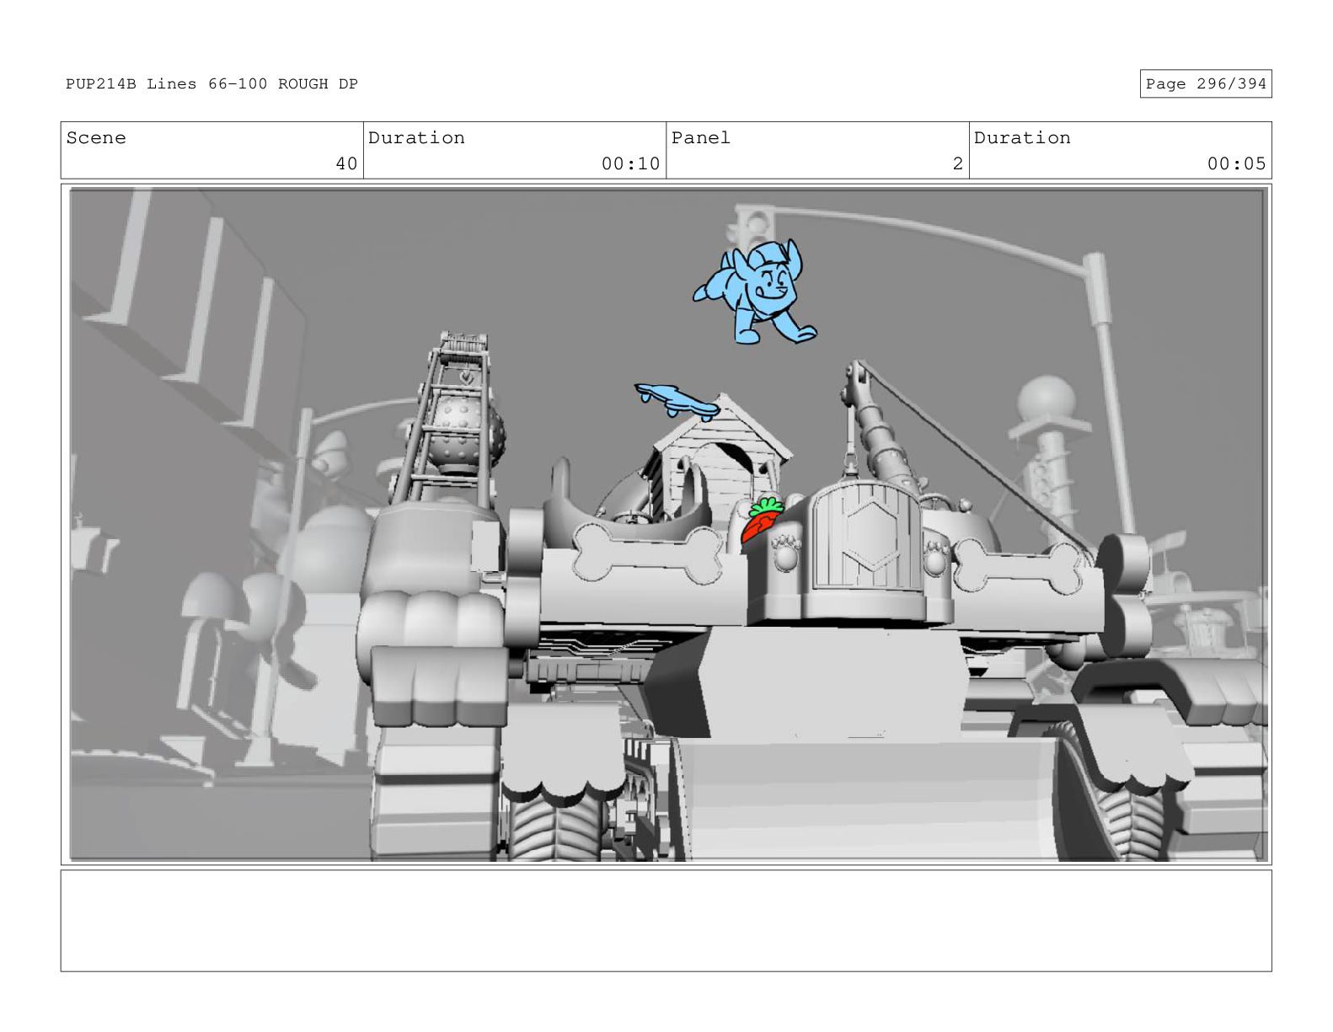Click the scene number '40'
1333x1032 pixels.
[346, 163]
